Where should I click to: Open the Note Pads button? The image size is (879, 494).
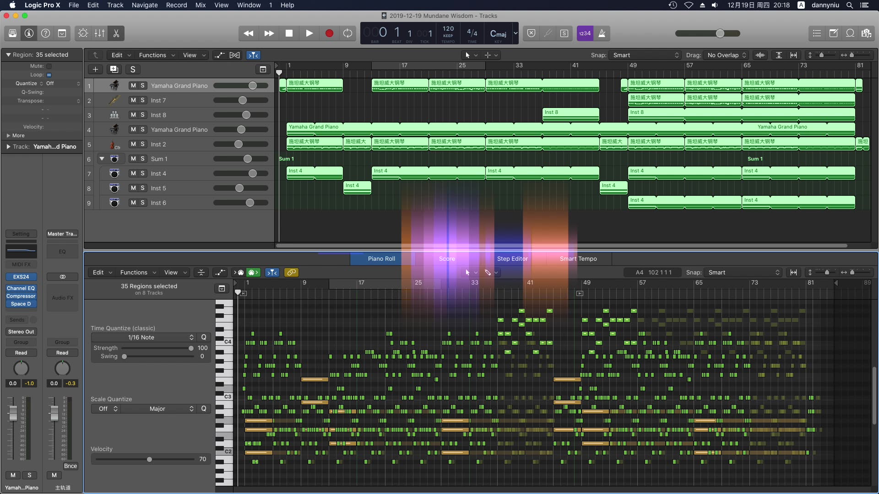click(x=834, y=33)
